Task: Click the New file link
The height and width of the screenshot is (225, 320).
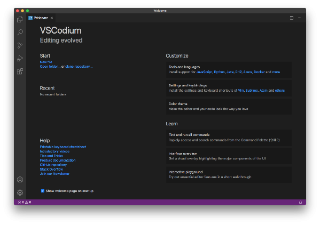Action: (x=46, y=62)
